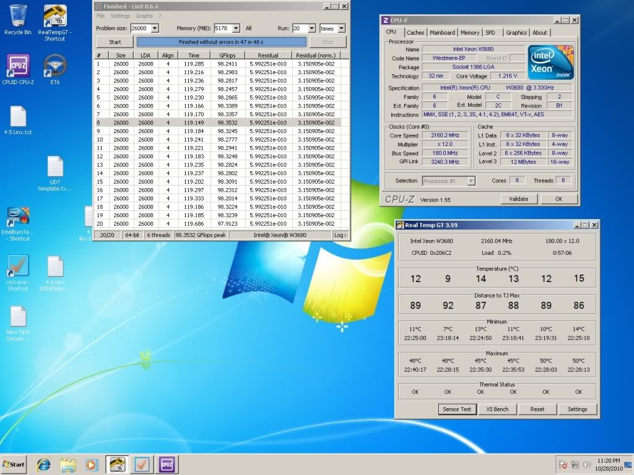The width and height of the screenshot is (634, 475).
Task: Open the Graphs menu in LinX
Action: [144, 15]
